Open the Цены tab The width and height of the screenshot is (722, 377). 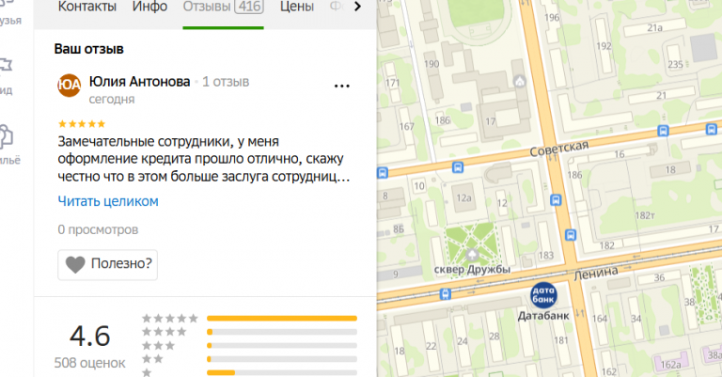(297, 7)
